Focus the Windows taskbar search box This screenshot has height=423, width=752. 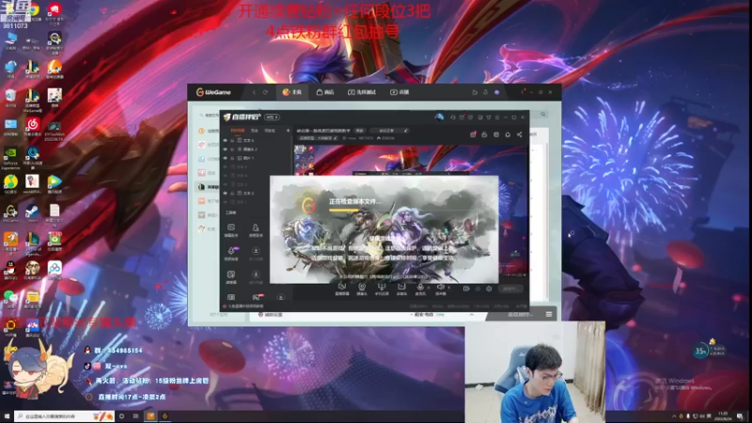tap(64, 416)
